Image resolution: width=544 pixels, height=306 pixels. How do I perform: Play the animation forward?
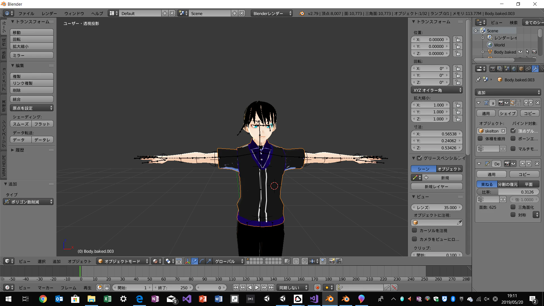[257, 288]
